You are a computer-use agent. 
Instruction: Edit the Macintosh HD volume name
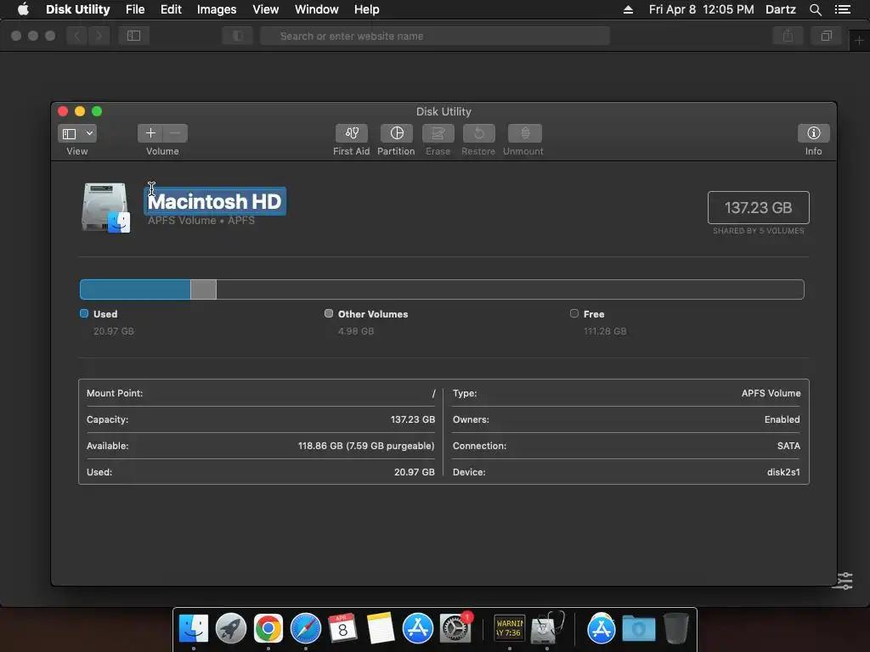pos(215,201)
